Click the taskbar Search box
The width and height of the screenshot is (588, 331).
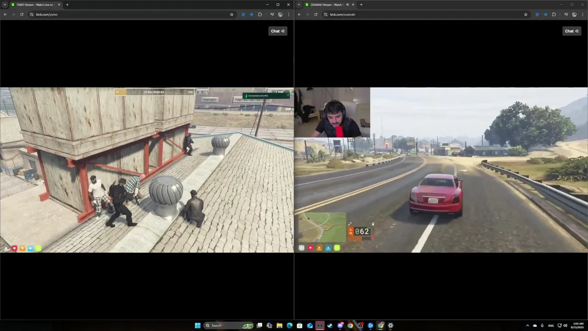229,325
